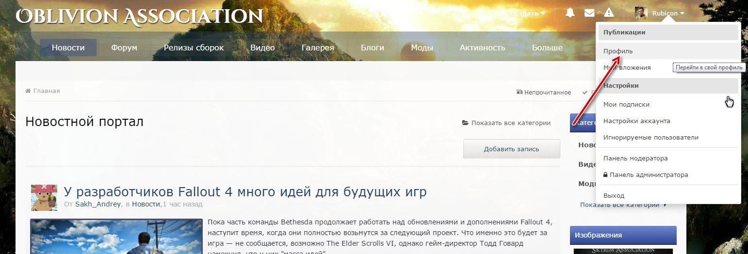The width and height of the screenshot is (748, 254).
Task: Open the notifications bell icon
Action: coord(570,13)
